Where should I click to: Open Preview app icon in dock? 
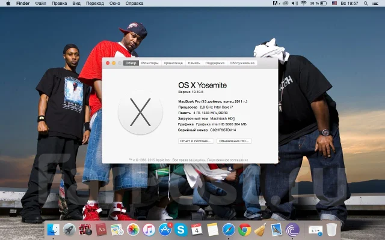pyautogui.click(x=117, y=230)
